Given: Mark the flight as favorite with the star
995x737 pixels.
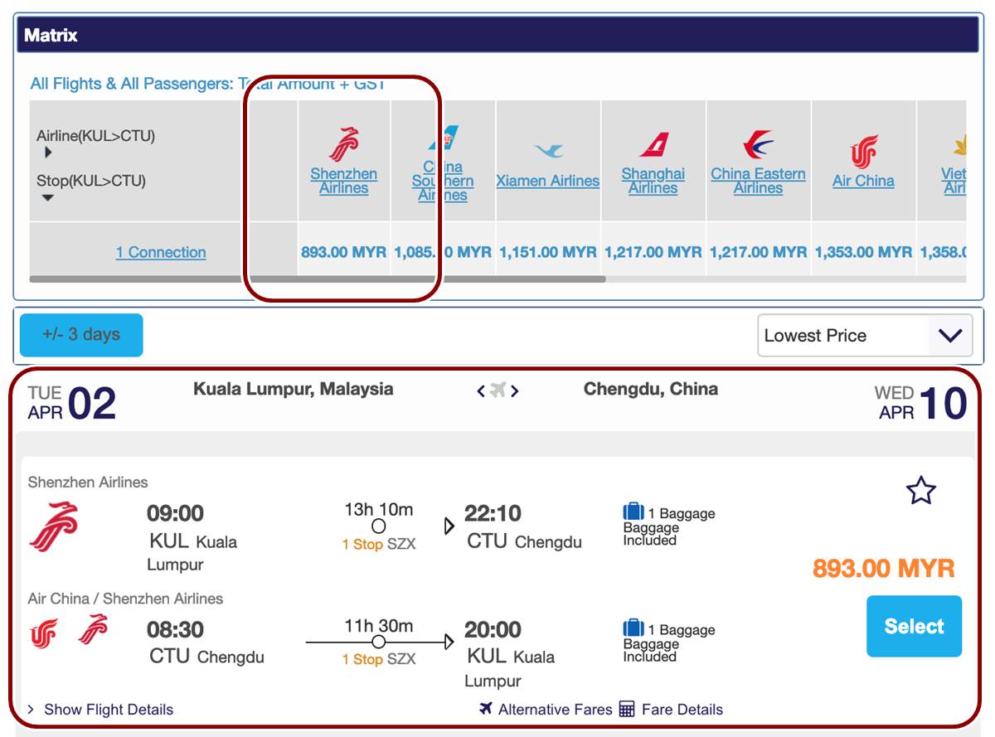Looking at the screenshot, I should tap(921, 491).
